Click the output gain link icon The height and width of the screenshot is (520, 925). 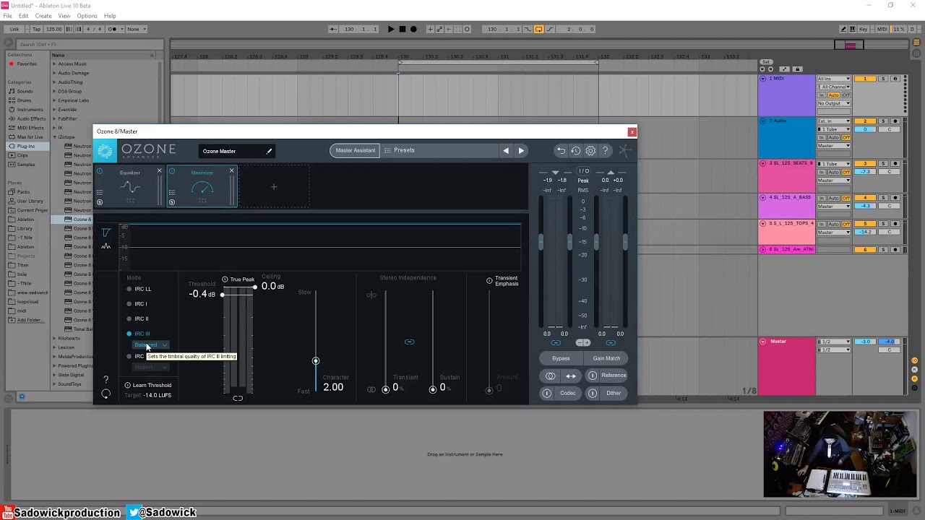611,342
